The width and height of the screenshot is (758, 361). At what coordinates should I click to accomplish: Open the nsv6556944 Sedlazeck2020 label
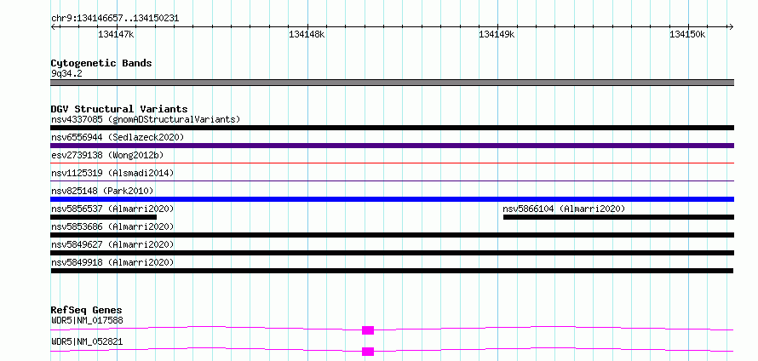[x=118, y=137]
